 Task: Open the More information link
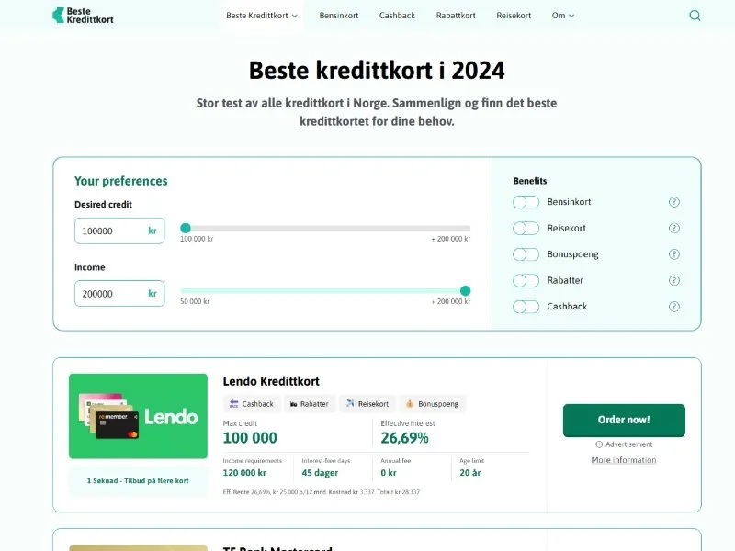624,460
